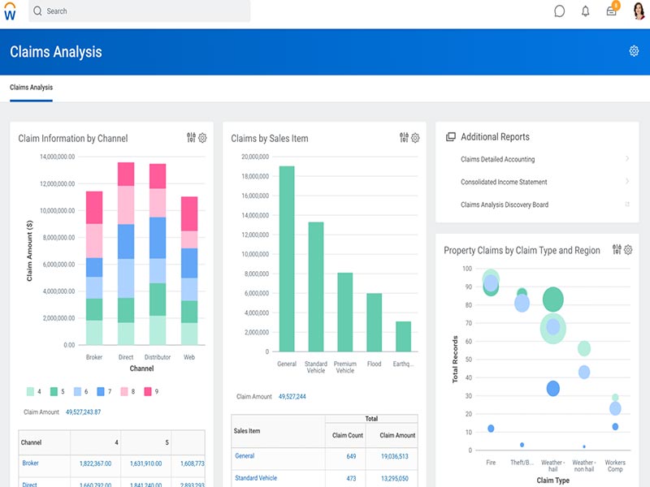This screenshot has height=487, width=650.
Task: Open settings gear on Property Claims bubble chart
Action: click(627, 250)
